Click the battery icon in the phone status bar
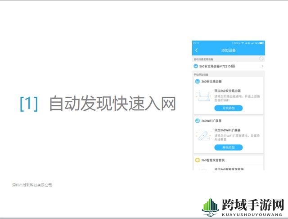 [262, 43]
